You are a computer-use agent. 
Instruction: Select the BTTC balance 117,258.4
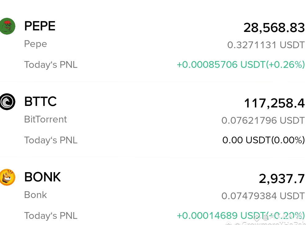pos(274,103)
